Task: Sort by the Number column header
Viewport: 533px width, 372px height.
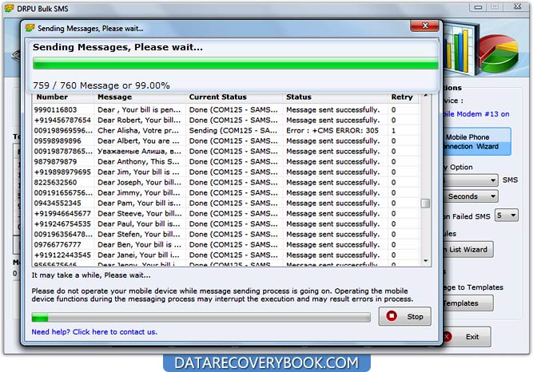Action: pos(63,97)
